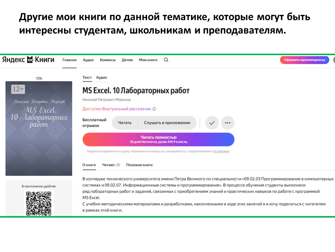Click the 12+ age rating badge
335x252 pixels.
coord(18,89)
